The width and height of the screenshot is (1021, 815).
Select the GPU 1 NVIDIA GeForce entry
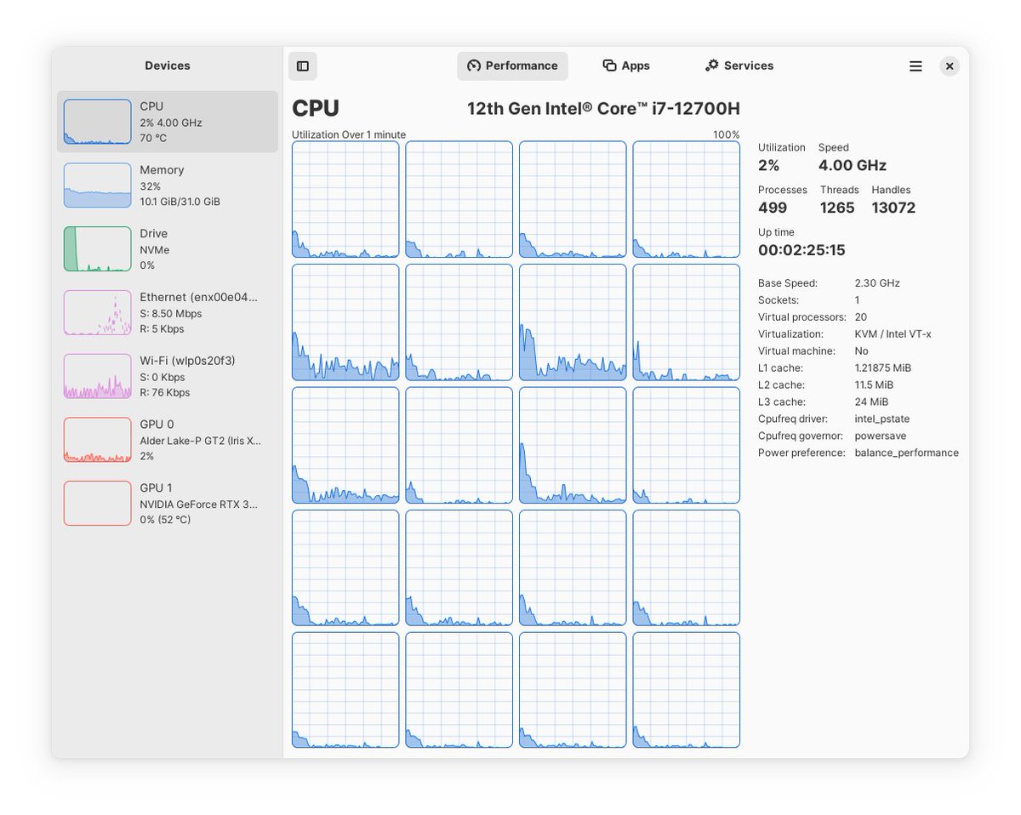(168, 504)
